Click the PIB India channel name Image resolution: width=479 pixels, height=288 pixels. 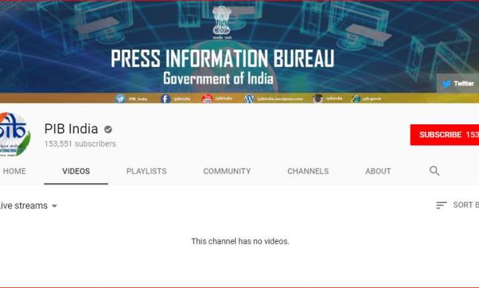coord(71,129)
